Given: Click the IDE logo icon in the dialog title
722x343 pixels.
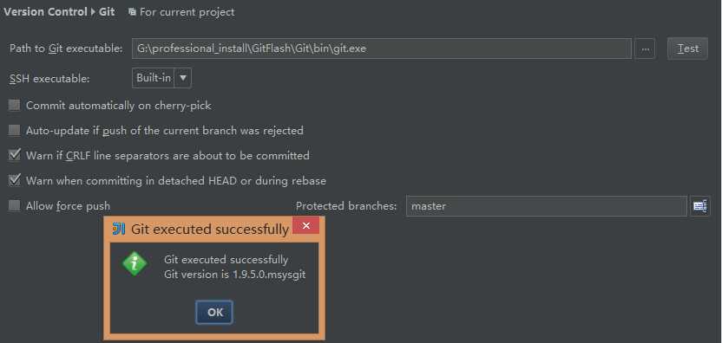Looking at the screenshot, I should (119, 229).
